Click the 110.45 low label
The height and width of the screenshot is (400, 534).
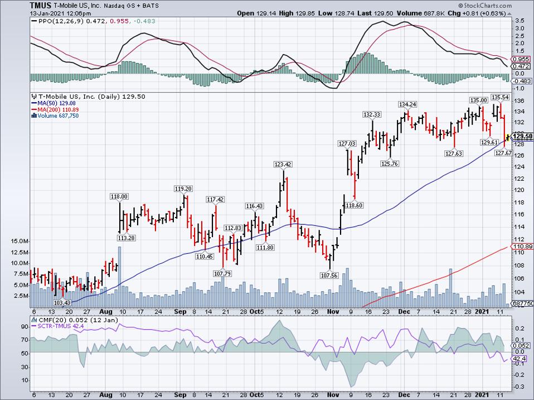click(205, 257)
